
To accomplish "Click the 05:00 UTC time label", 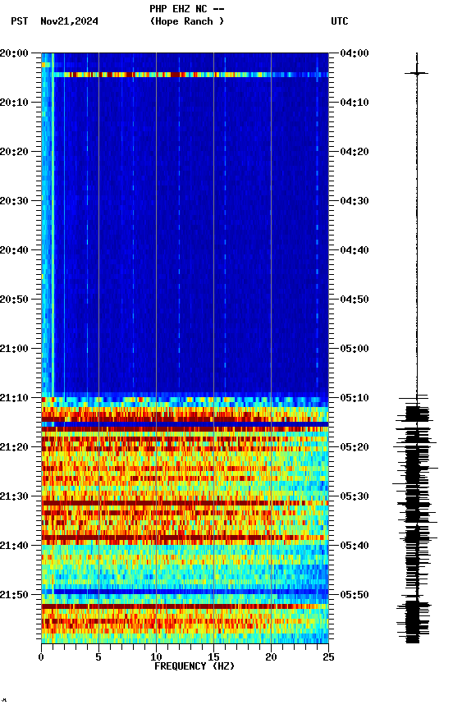I will pos(355,349).
